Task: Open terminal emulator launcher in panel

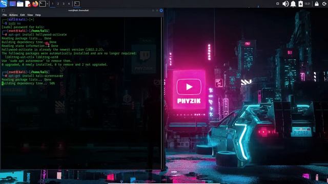Action: pos(43,4)
